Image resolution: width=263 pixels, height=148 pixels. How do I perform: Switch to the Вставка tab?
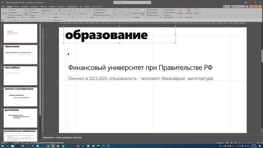tap(16, 7)
